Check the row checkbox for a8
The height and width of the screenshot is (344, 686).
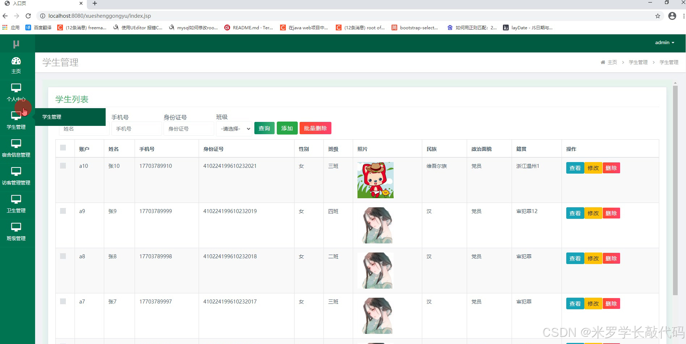[x=63, y=256]
